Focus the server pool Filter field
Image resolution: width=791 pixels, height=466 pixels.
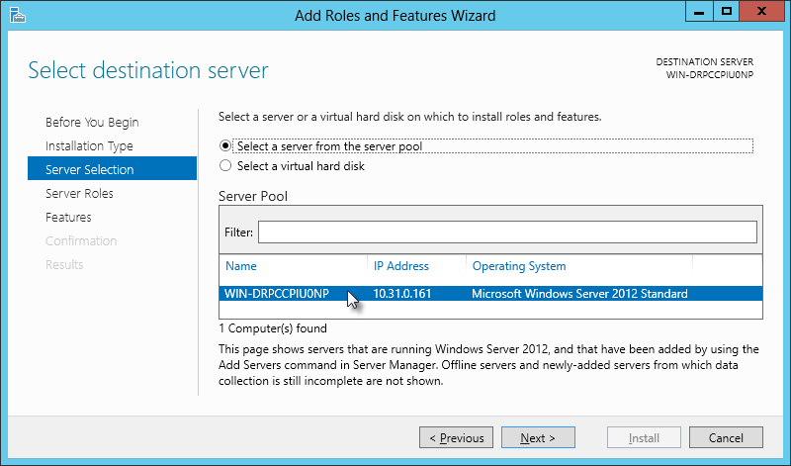(507, 232)
